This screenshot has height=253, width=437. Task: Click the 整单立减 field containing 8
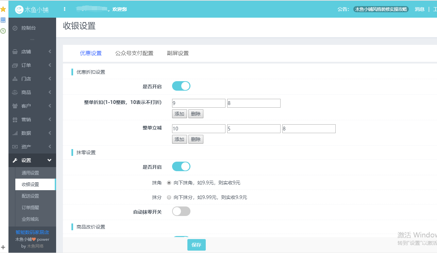[x=309, y=129]
